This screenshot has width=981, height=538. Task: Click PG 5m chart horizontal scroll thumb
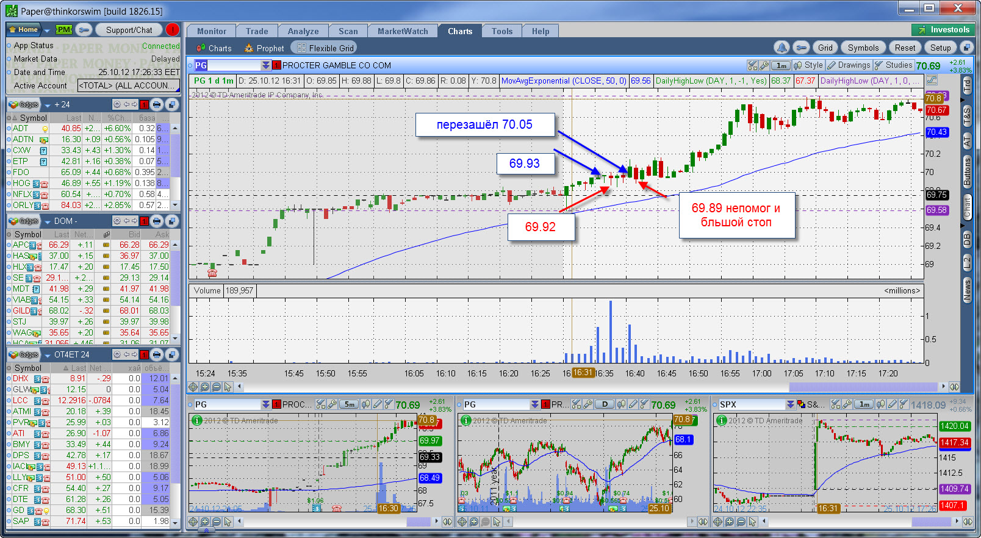pos(419,522)
